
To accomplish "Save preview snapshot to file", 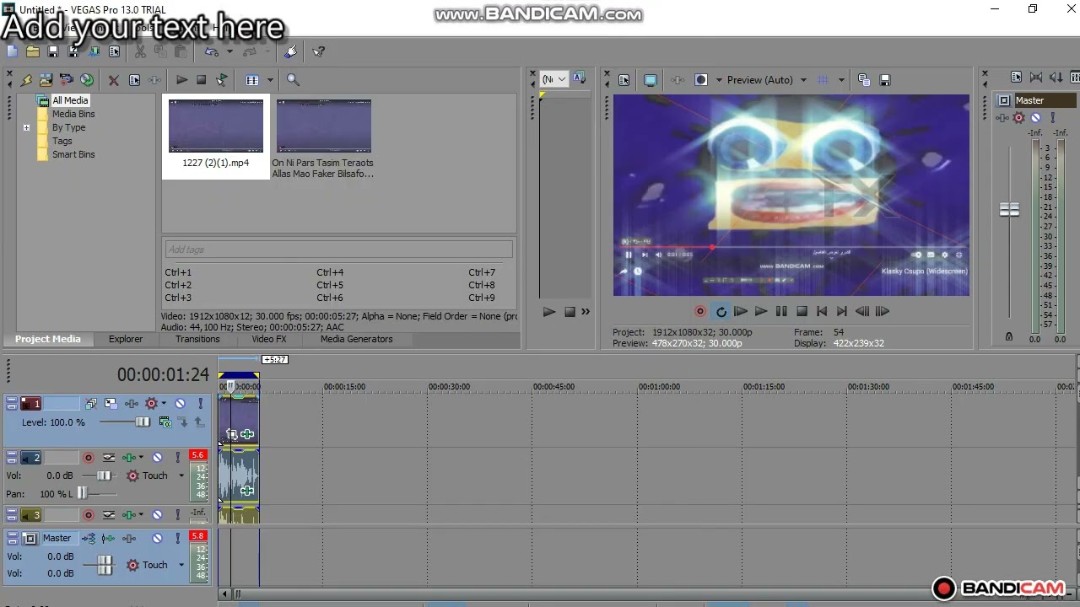I will coord(884,80).
